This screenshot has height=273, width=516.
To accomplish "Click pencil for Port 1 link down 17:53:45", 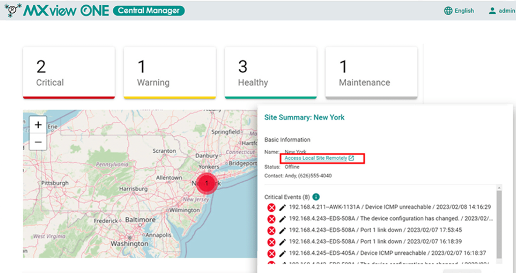I will tap(283, 230).
